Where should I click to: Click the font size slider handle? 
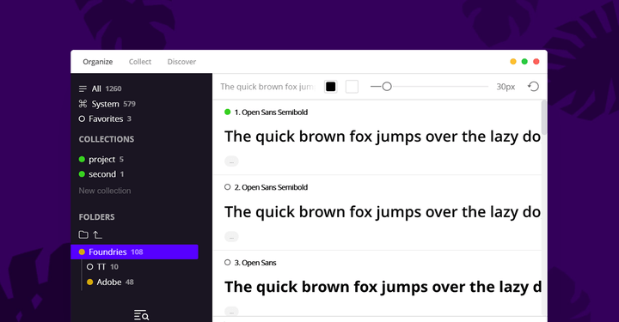(387, 87)
